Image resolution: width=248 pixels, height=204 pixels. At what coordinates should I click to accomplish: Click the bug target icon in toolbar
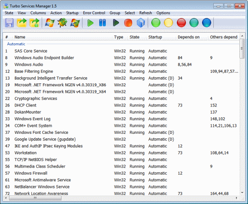coord(62,23)
